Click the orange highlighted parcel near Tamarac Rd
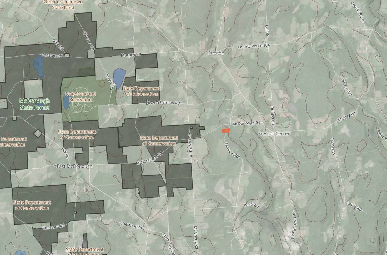Viewport: 387px width, 255px height. pyautogui.click(x=225, y=130)
